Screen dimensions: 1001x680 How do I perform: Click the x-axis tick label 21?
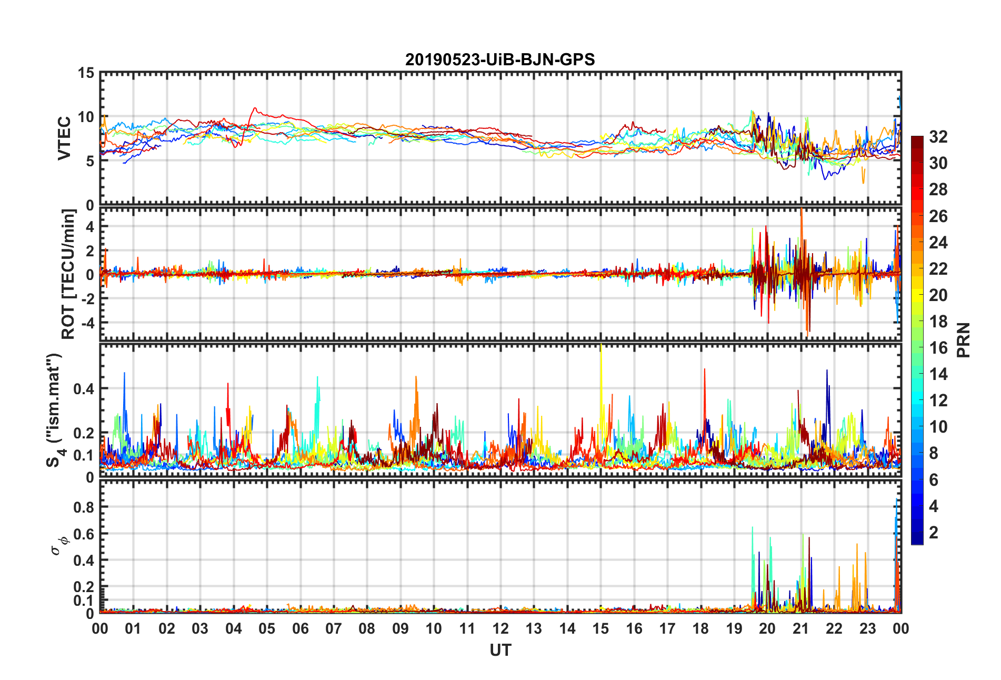pos(801,628)
